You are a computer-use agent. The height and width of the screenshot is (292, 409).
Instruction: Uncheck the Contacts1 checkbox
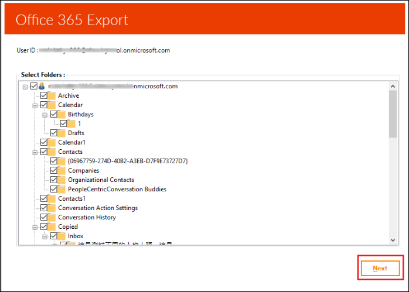tap(44, 198)
